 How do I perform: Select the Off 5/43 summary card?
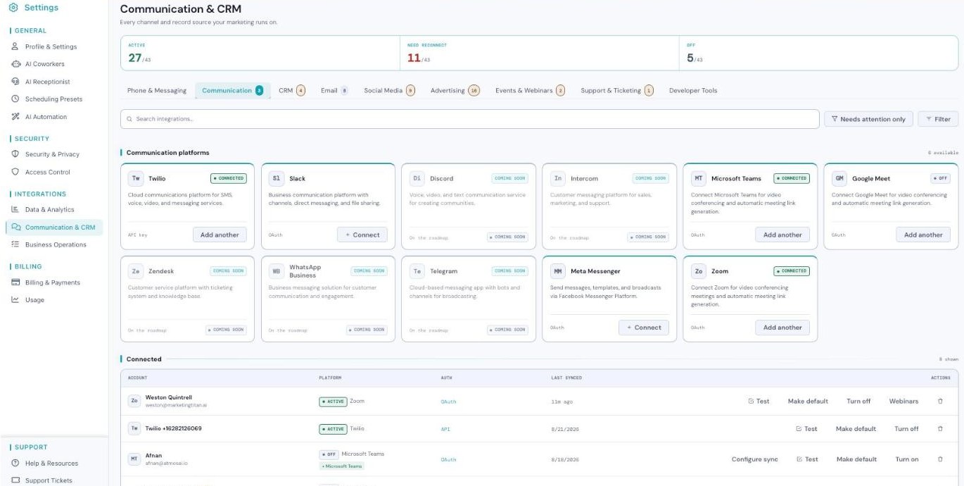819,54
